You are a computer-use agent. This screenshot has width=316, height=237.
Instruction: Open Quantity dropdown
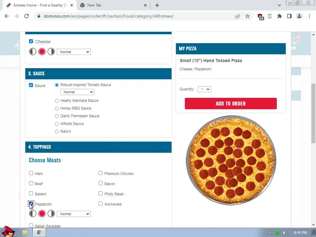pyautogui.click(x=204, y=89)
